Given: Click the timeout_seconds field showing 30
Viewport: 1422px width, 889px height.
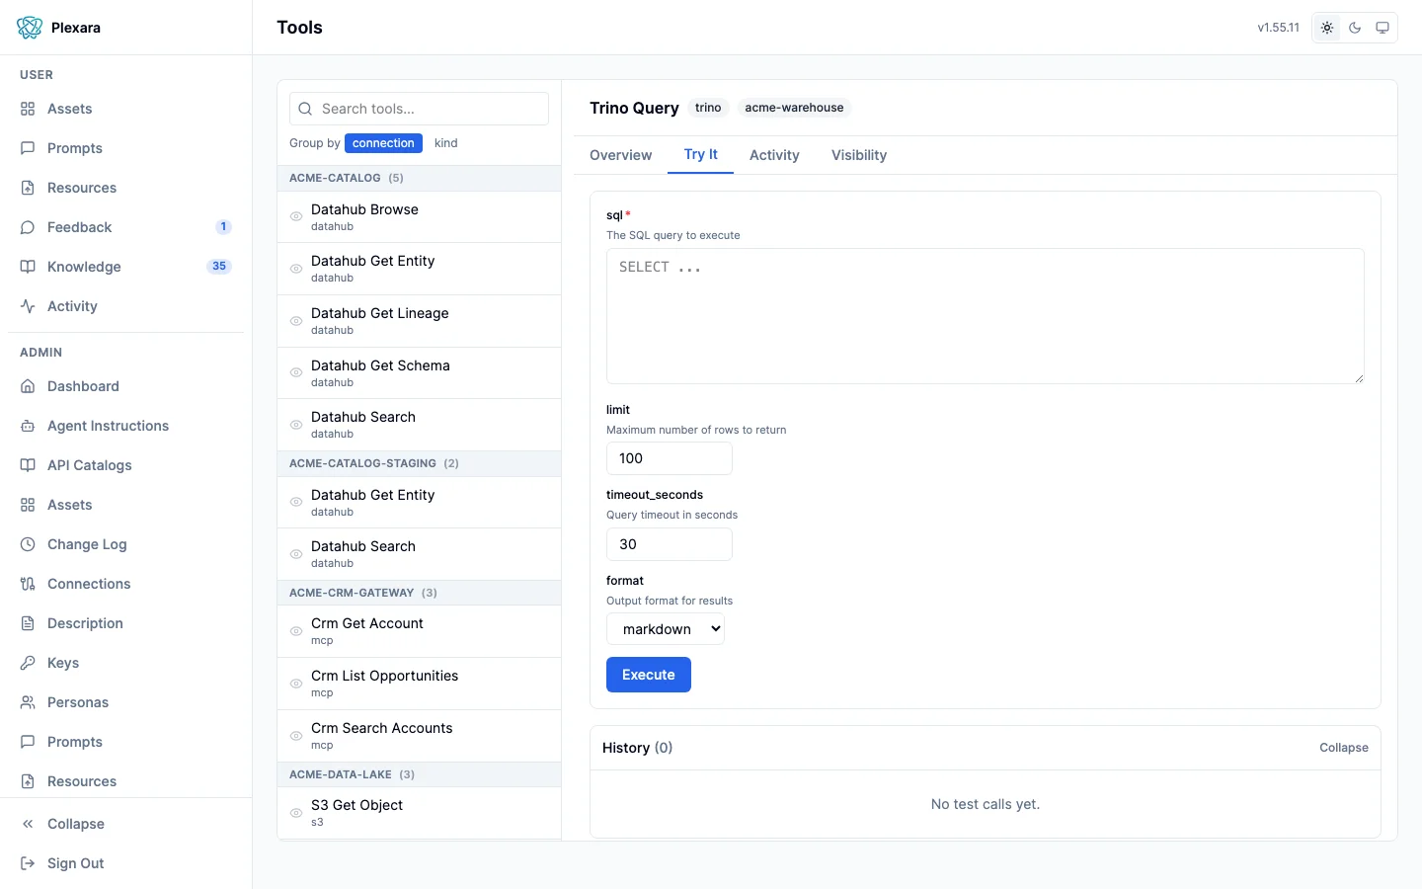Looking at the screenshot, I should point(670,544).
